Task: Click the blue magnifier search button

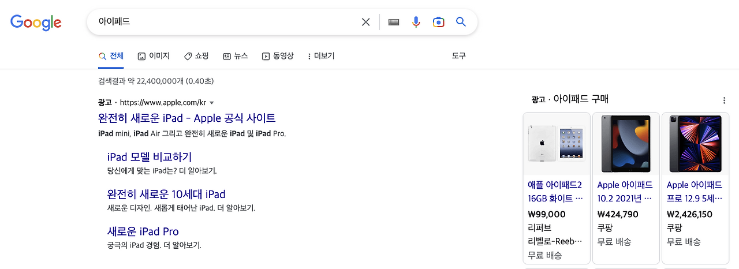Action: [461, 22]
